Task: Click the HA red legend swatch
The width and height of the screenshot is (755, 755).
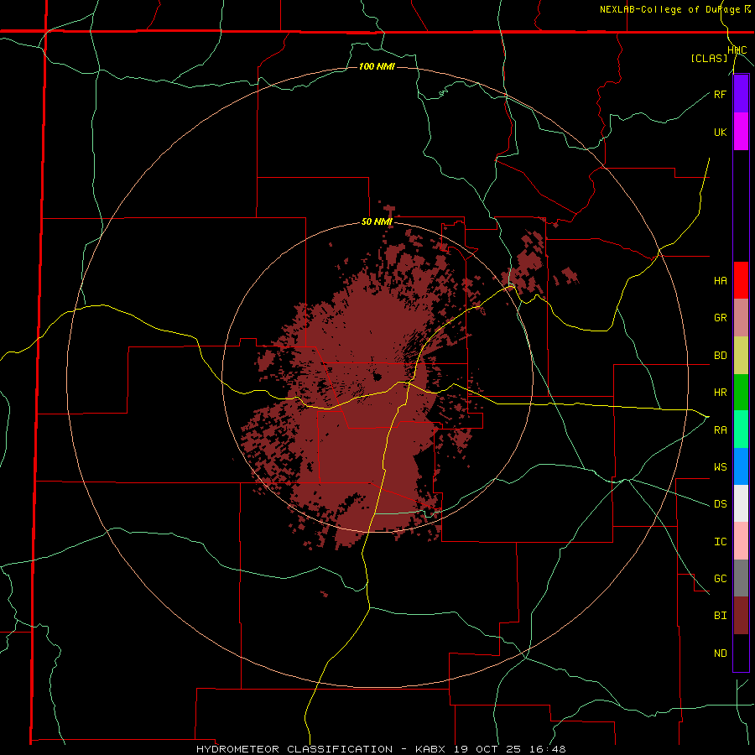Action: [741, 280]
